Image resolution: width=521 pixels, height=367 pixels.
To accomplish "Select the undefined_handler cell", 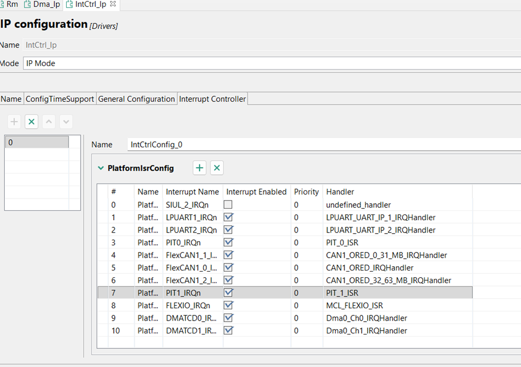I will (x=397, y=205).
